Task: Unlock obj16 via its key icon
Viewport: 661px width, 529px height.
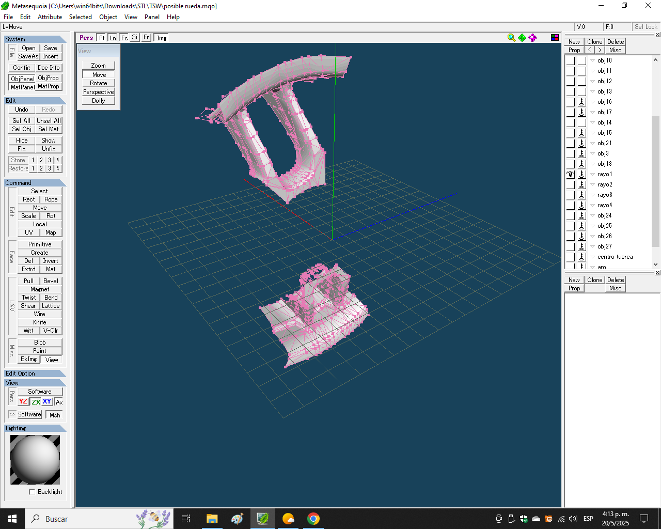Action: [x=581, y=102]
